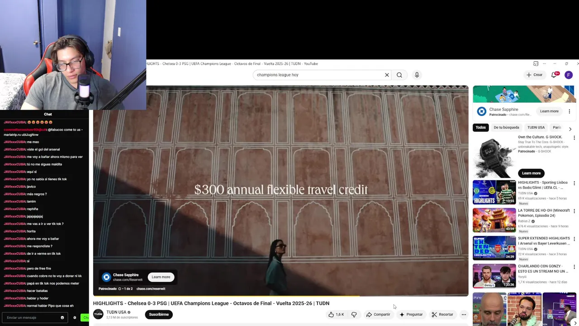
Task: Open the browser three-dots menu in the title bar
Action: (x=544, y=64)
